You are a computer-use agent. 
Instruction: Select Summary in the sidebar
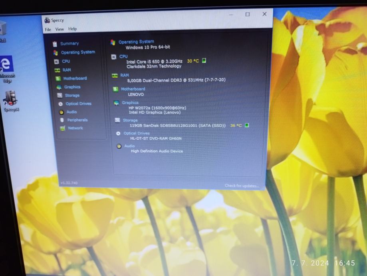click(69, 44)
